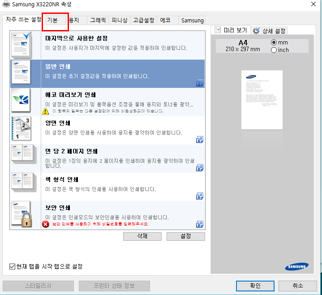The height and width of the screenshot is (295, 322).
Task: Go to the 고급설정 tab
Action: 144,20
